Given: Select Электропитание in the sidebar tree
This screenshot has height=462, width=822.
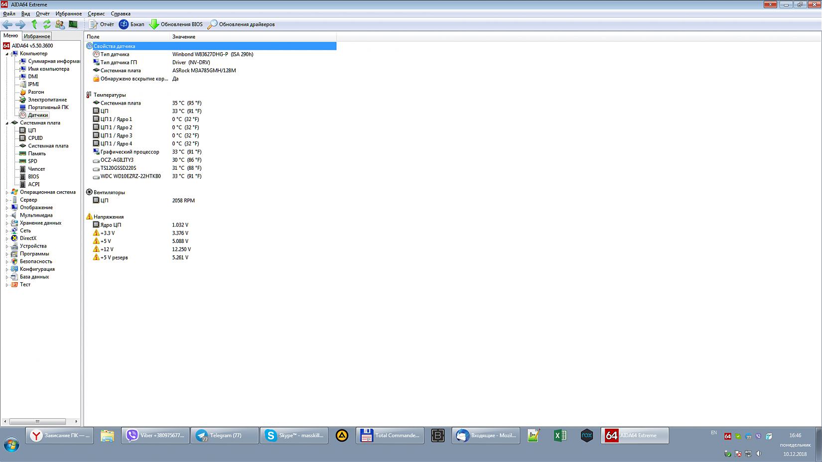Looking at the screenshot, I should pyautogui.click(x=47, y=100).
